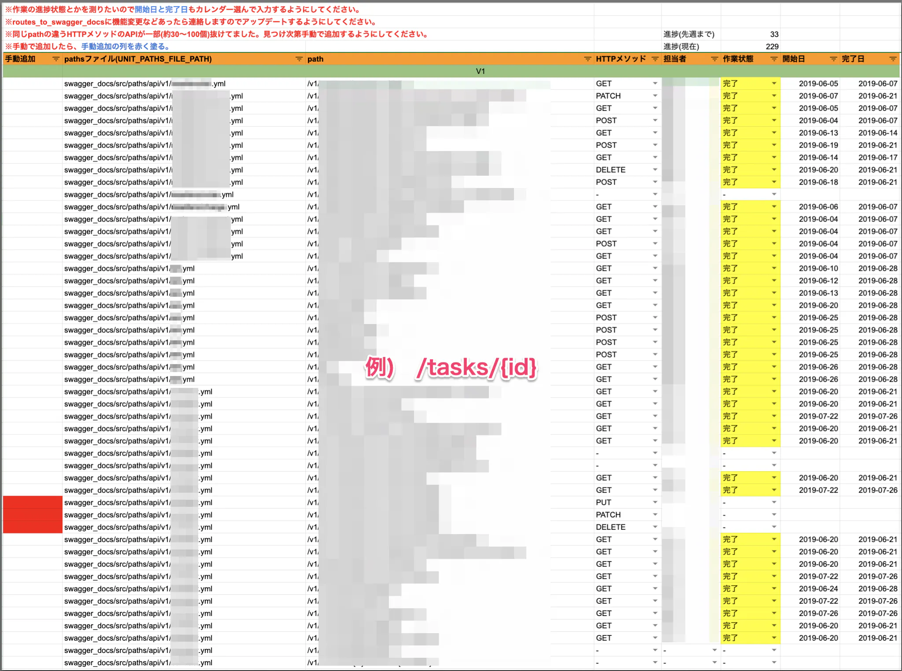Open PATCH method dropdown in red-marked row

point(655,515)
